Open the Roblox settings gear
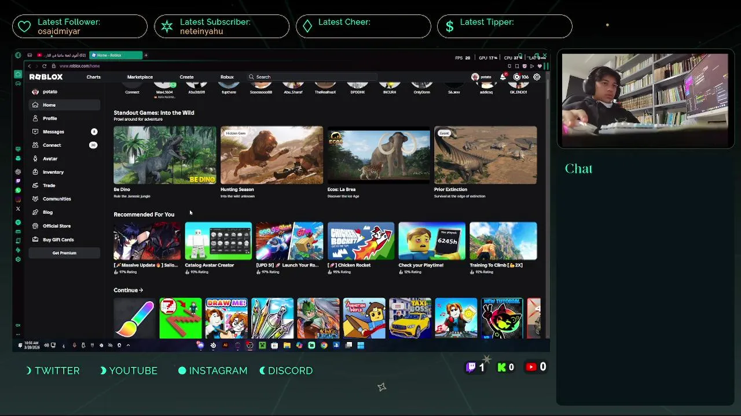 click(x=537, y=77)
